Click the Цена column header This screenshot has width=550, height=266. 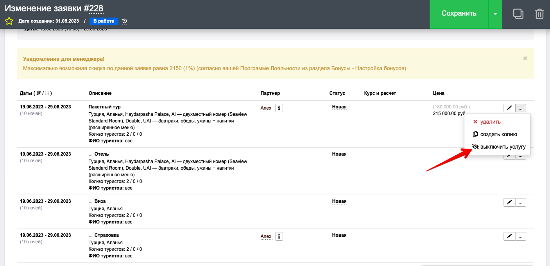(x=439, y=93)
